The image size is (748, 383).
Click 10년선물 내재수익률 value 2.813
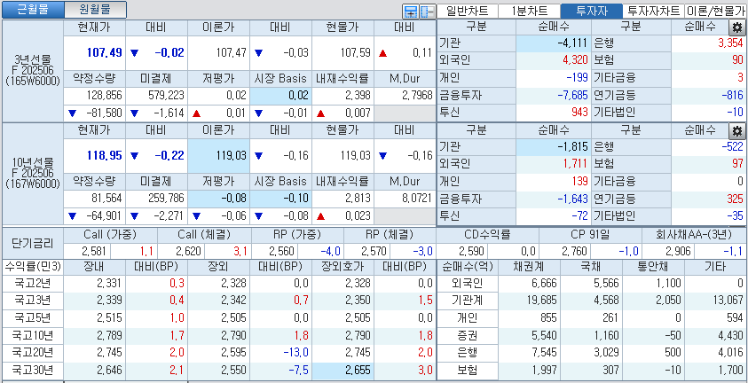pos(357,199)
